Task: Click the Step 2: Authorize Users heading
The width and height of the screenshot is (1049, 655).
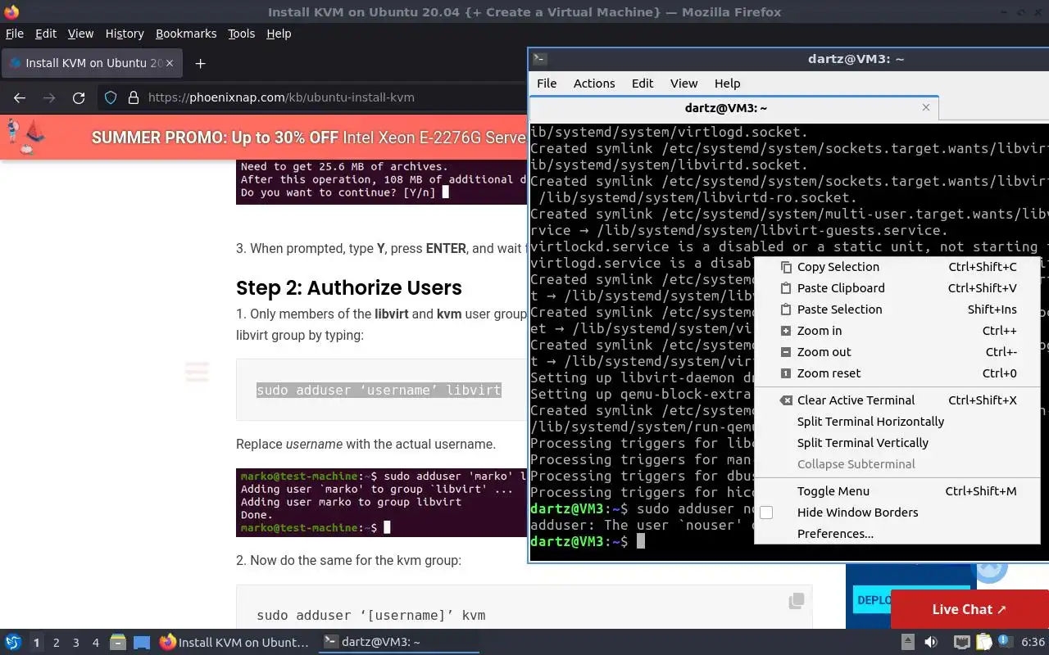Action: point(349,287)
